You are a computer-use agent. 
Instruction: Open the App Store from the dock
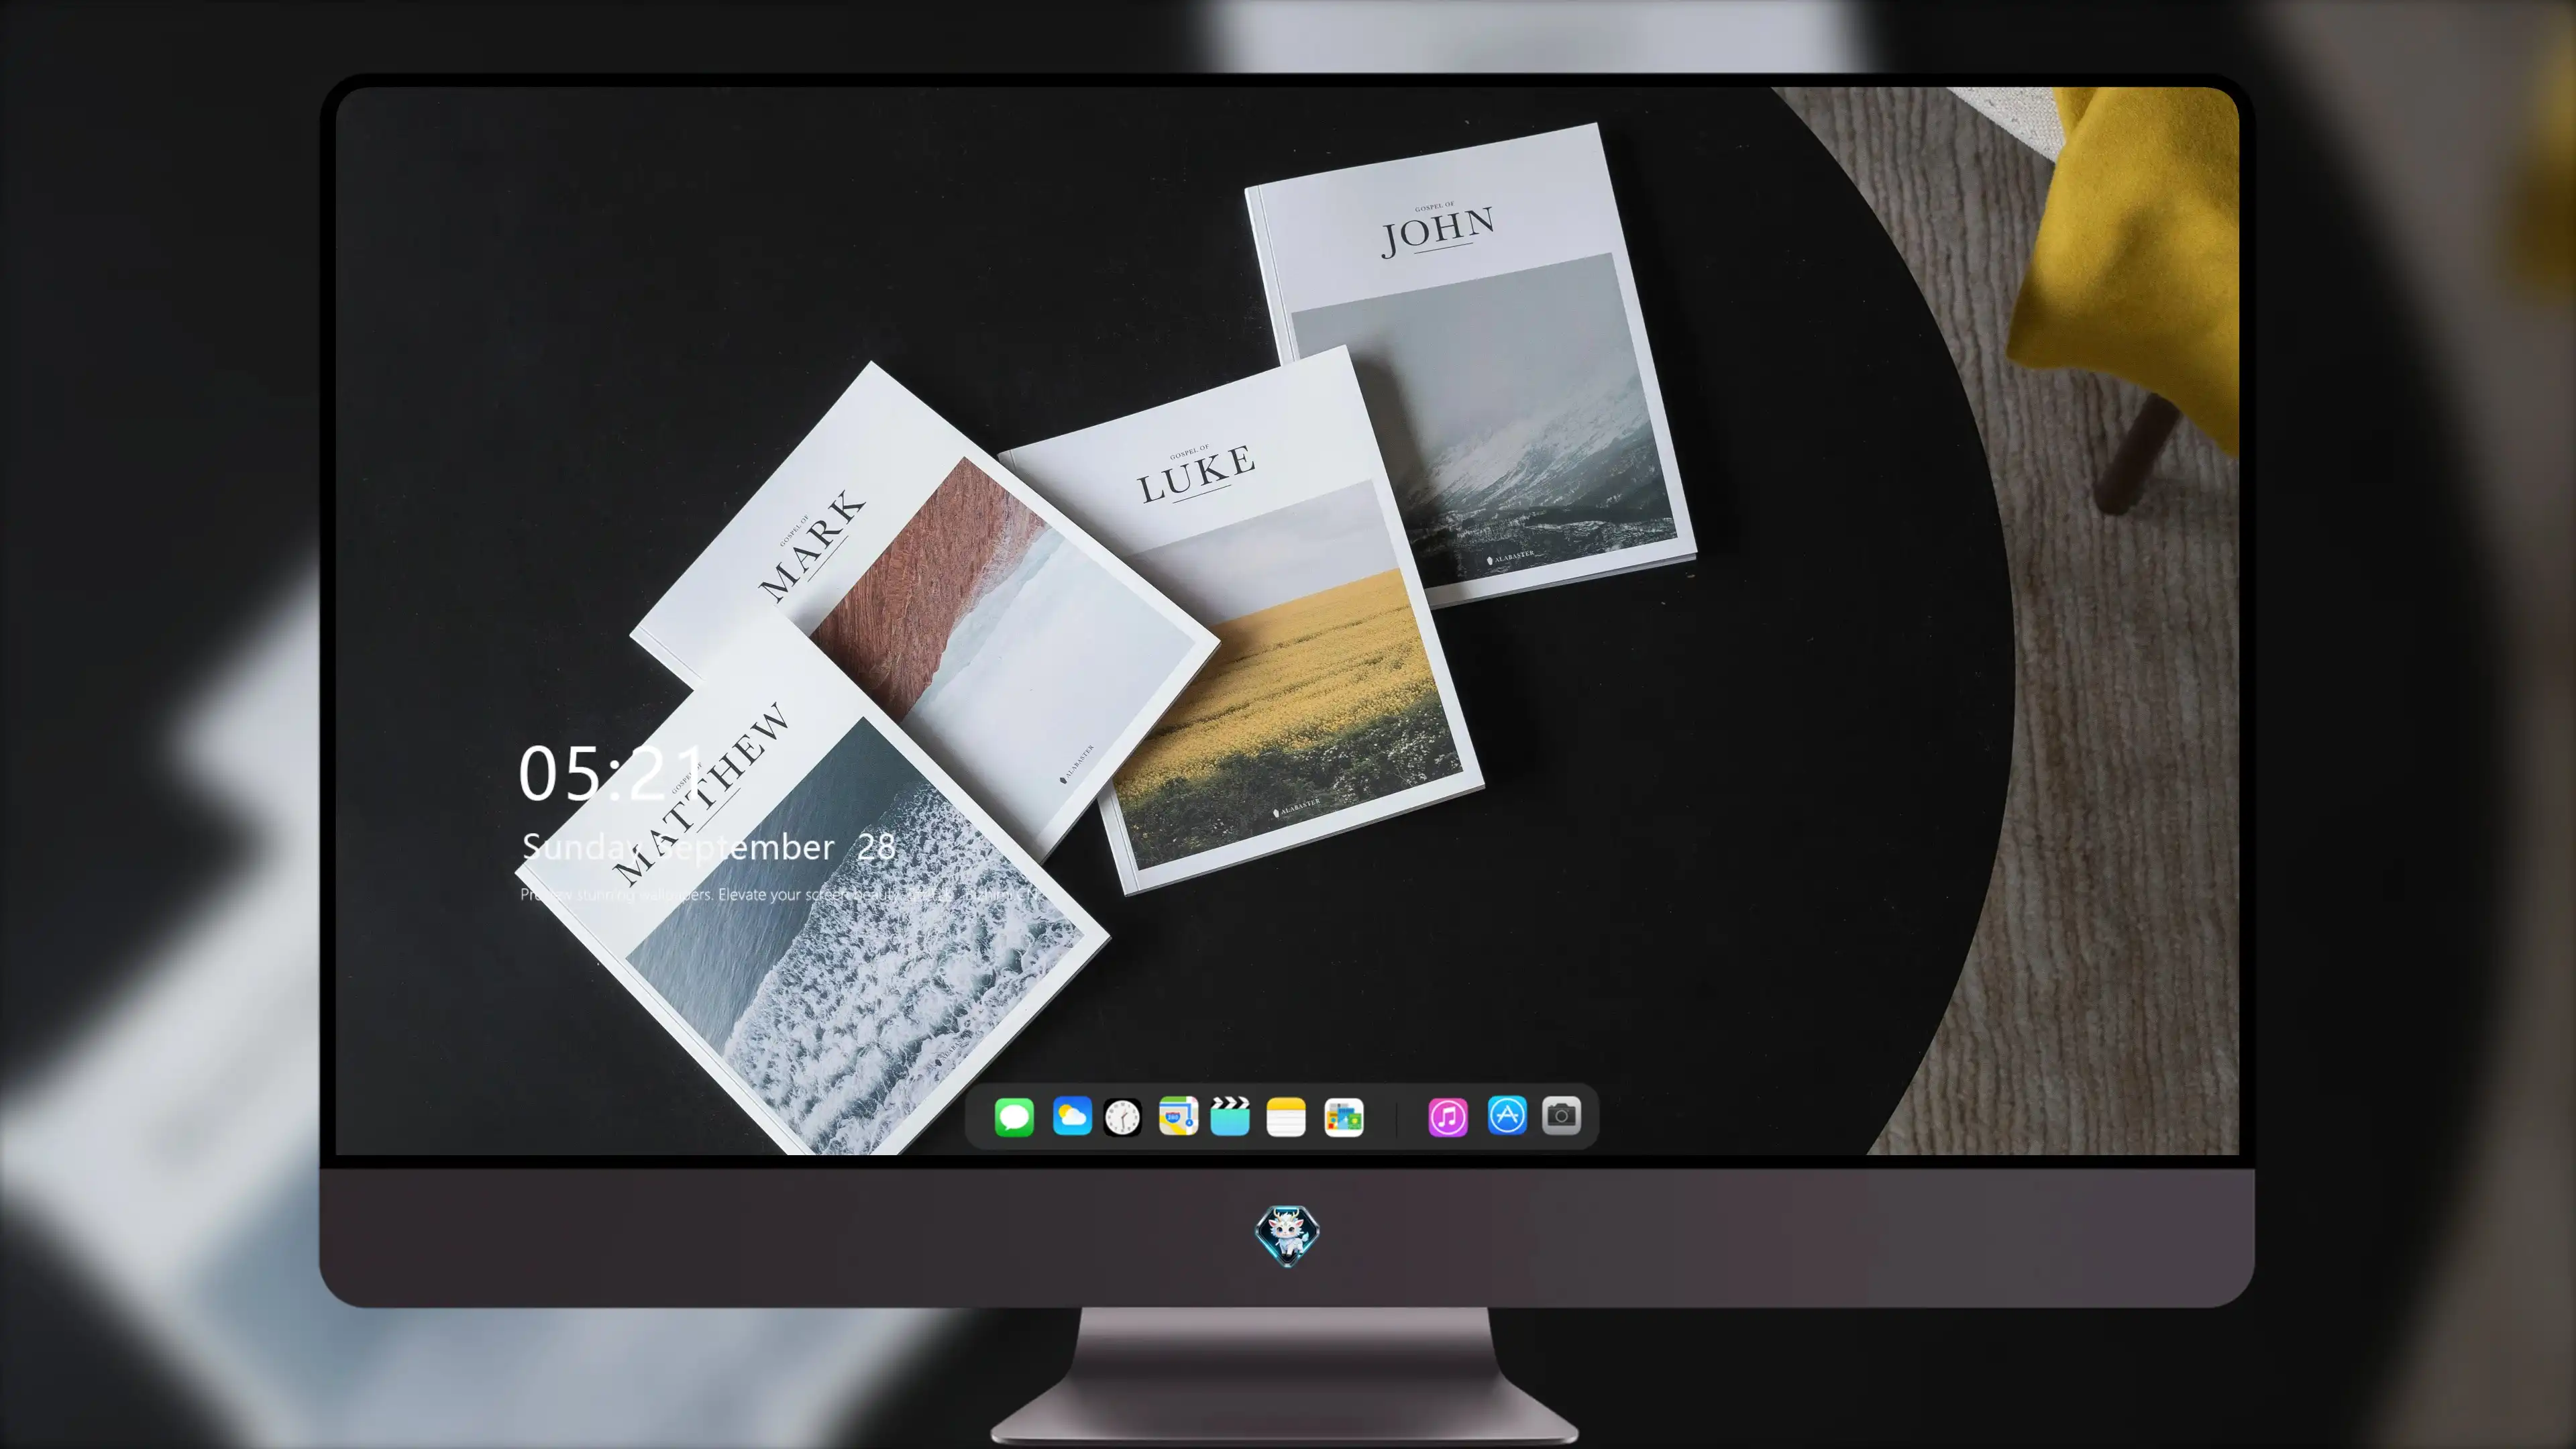[x=1507, y=1115]
